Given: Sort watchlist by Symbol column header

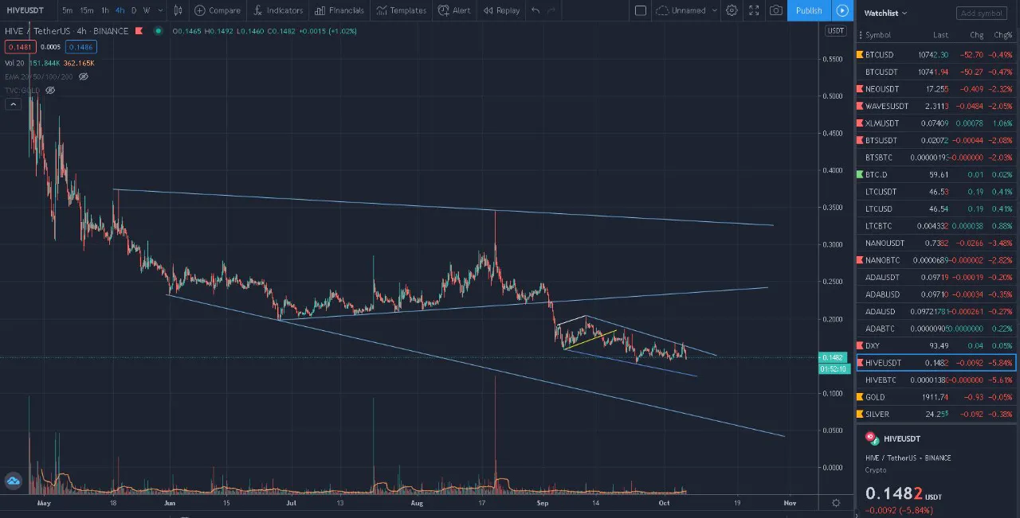Looking at the screenshot, I should tap(877, 35).
